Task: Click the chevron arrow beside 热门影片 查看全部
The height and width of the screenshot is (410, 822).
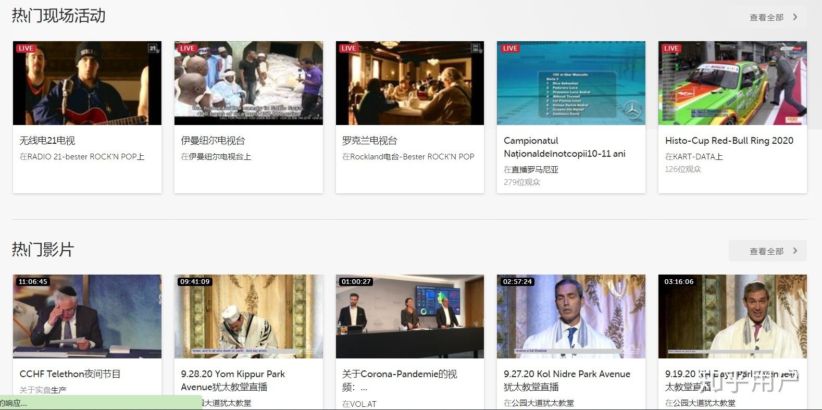Action: [795, 251]
